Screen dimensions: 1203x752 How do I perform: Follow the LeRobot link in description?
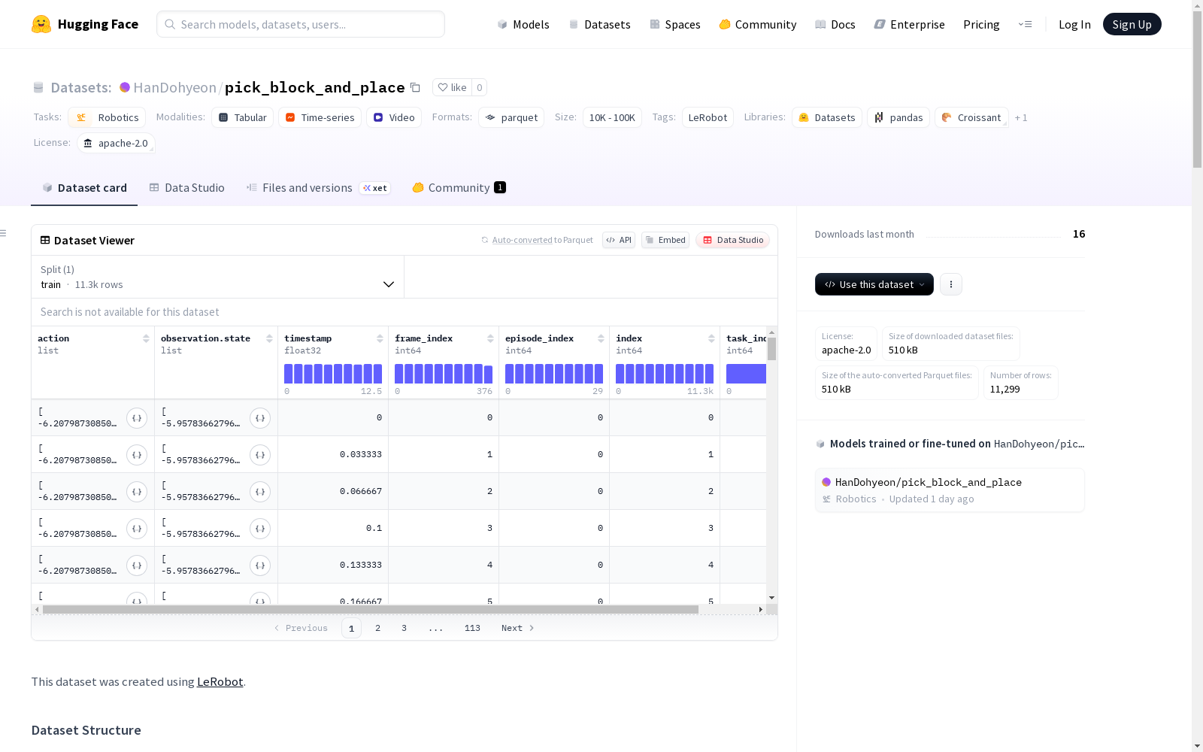pos(220,681)
